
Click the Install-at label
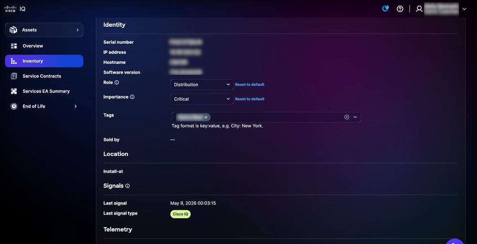(113, 172)
